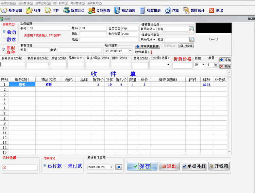Open the 基本业务 menu
This screenshot has width=255, height=193.
coord(43,3)
